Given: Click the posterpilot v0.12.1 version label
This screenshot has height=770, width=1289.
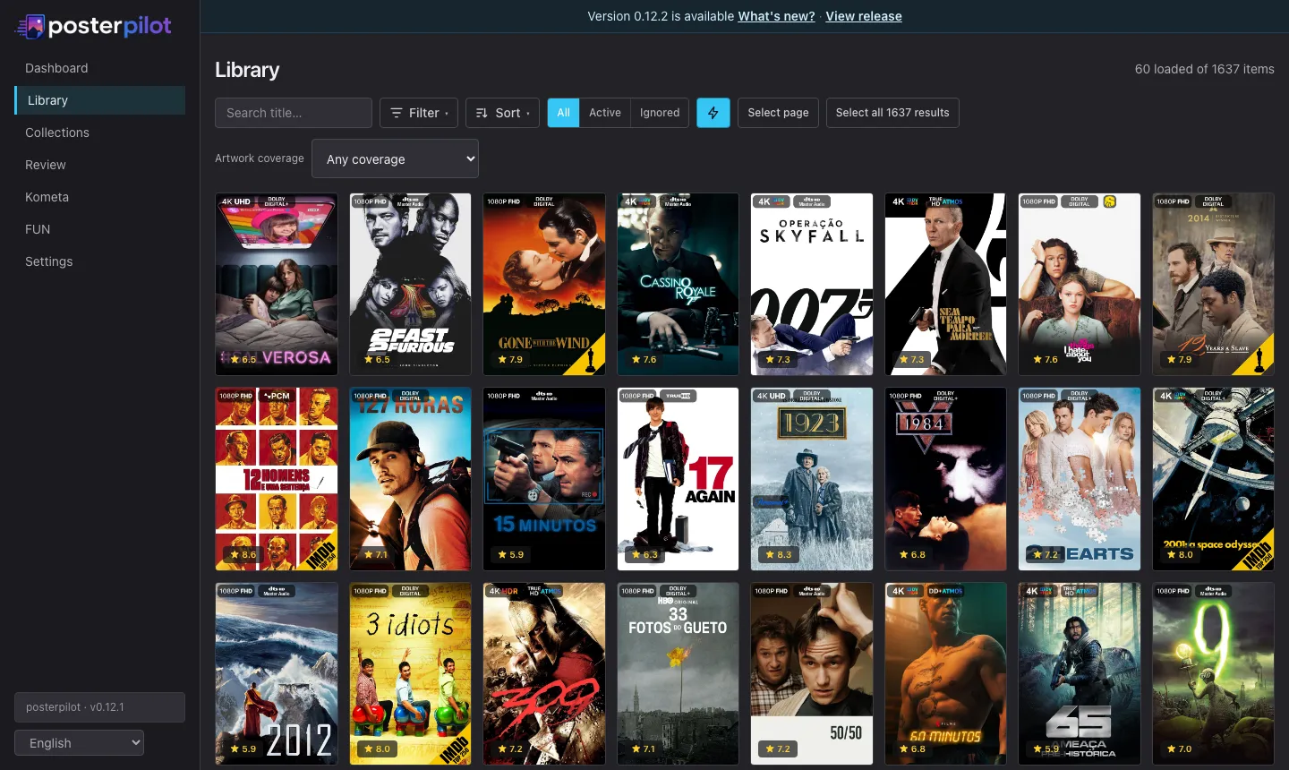Looking at the screenshot, I should pos(99,707).
